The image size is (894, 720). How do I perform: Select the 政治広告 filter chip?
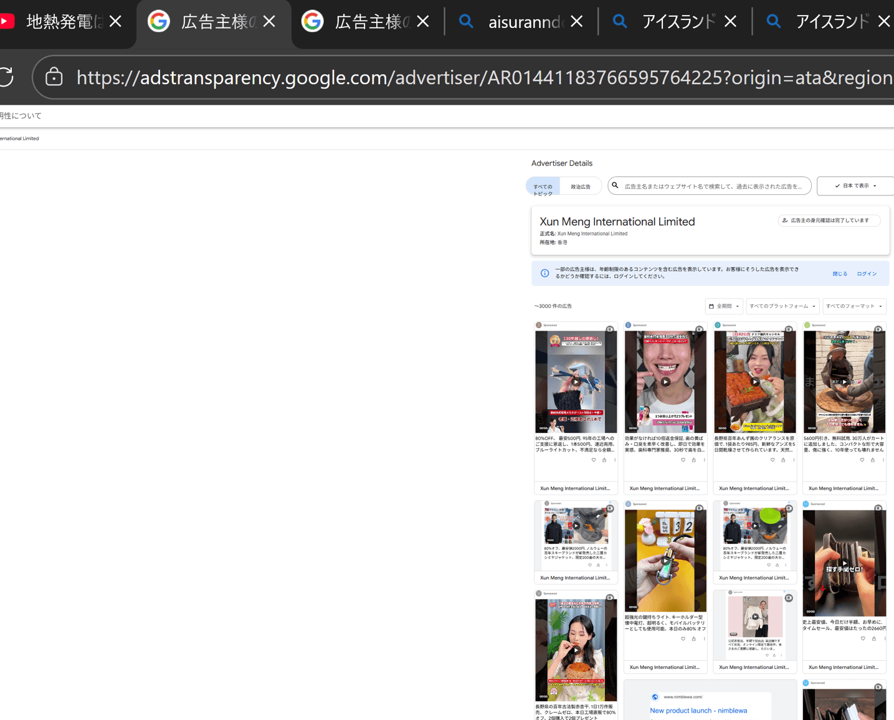(x=581, y=186)
